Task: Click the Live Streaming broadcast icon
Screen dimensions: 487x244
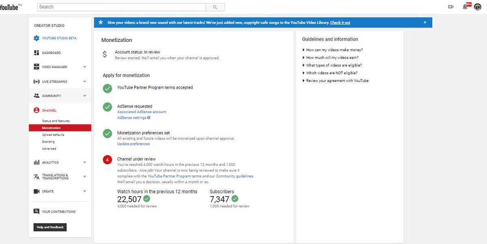Action: (37, 81)
